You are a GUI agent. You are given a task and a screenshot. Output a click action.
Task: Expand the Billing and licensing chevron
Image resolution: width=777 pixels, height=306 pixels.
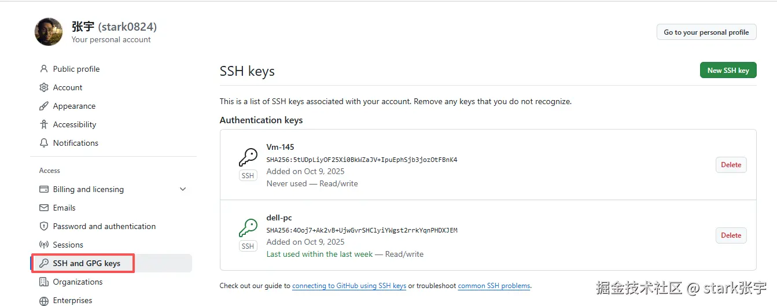click(x=183, y=189)
